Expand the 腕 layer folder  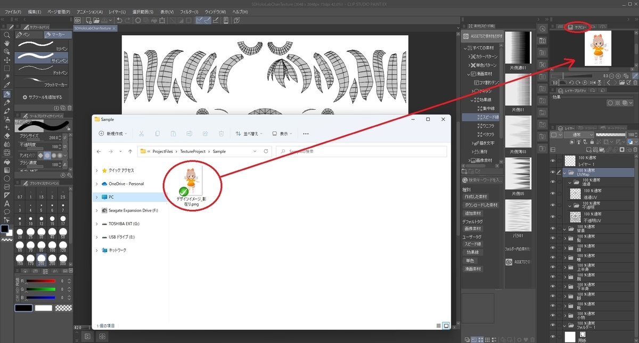pyautogui.click(x=566, y=276)
